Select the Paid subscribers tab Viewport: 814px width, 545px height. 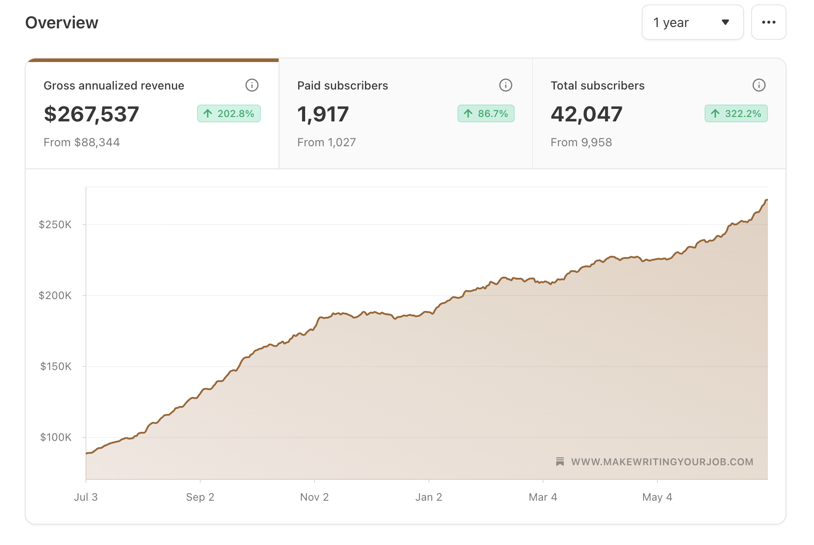pos(406,113)
